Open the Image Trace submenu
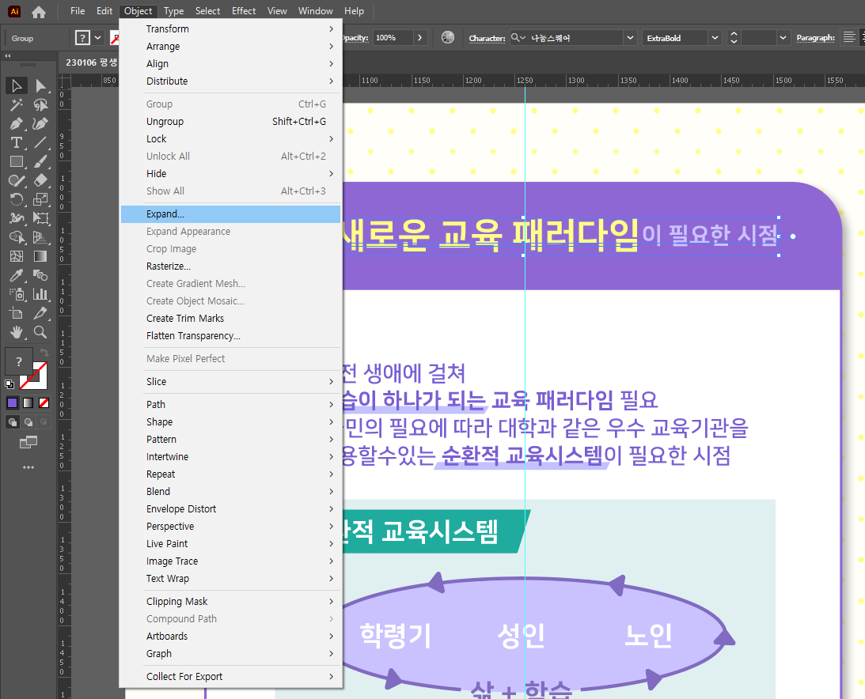This screenshot has width=865, height=699. pos(230,561)
